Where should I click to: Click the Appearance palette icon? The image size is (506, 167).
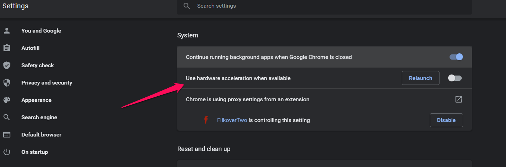(x=7, y=100)
